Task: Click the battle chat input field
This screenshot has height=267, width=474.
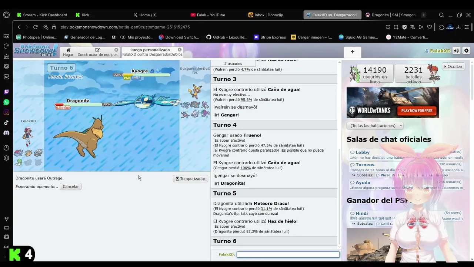Action: pyautogui.click(x=288, y=254)
